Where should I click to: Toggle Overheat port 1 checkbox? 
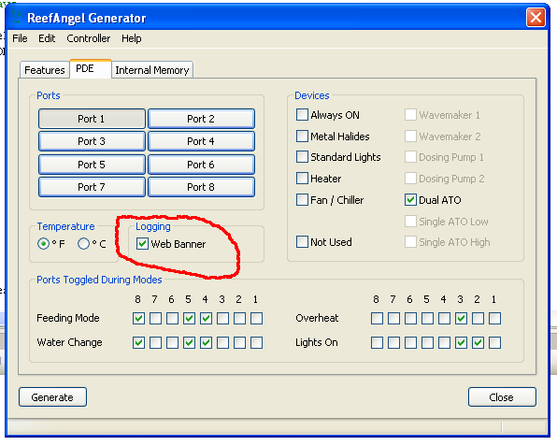coord(494,319)
